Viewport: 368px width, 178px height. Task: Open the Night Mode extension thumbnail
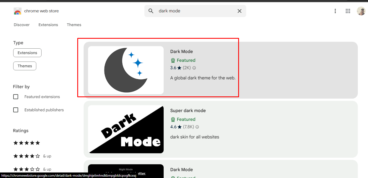tap(126, 171)
